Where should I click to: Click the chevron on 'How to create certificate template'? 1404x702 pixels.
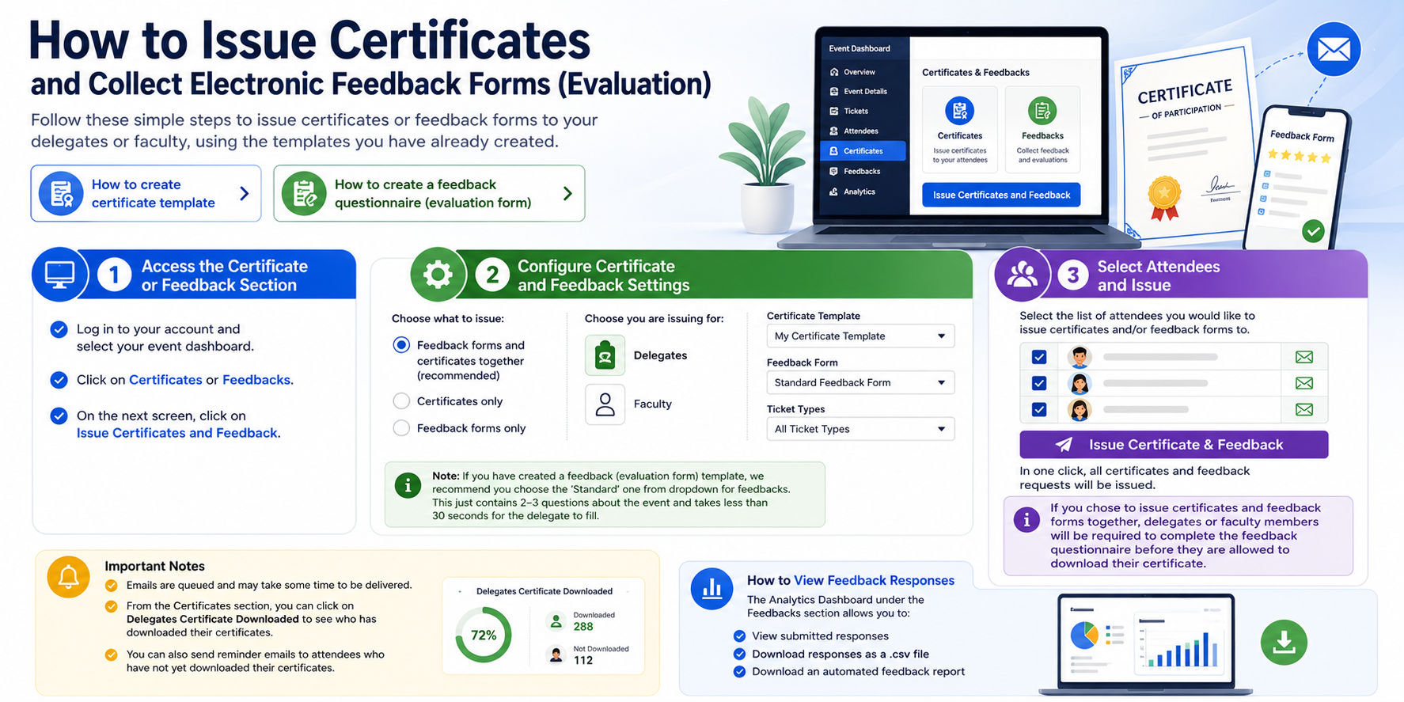coord(244,193)
